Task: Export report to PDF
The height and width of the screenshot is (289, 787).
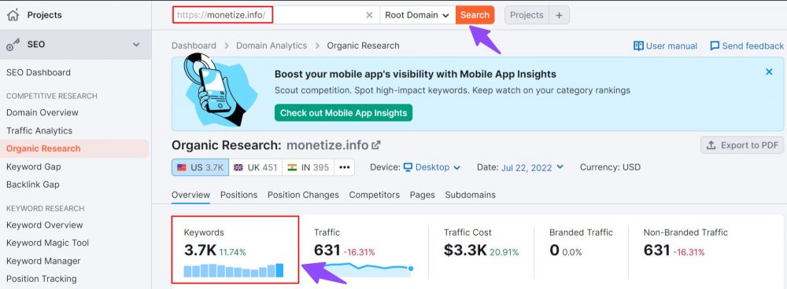Action: tap(742, 145)
